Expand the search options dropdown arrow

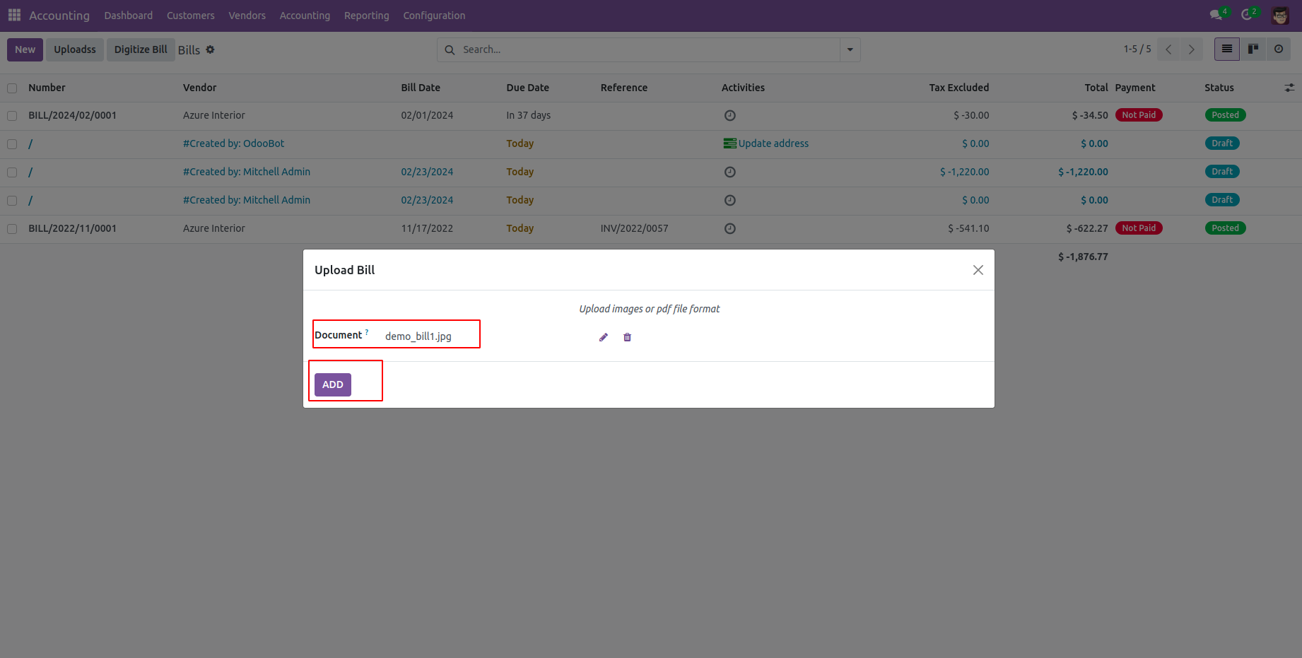click(x=850, y=49)
